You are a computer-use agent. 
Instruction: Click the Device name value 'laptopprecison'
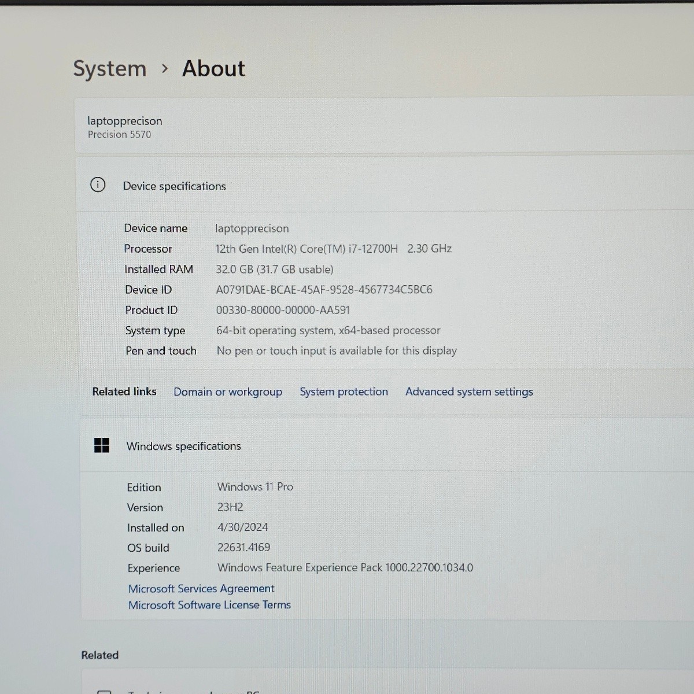252,228
